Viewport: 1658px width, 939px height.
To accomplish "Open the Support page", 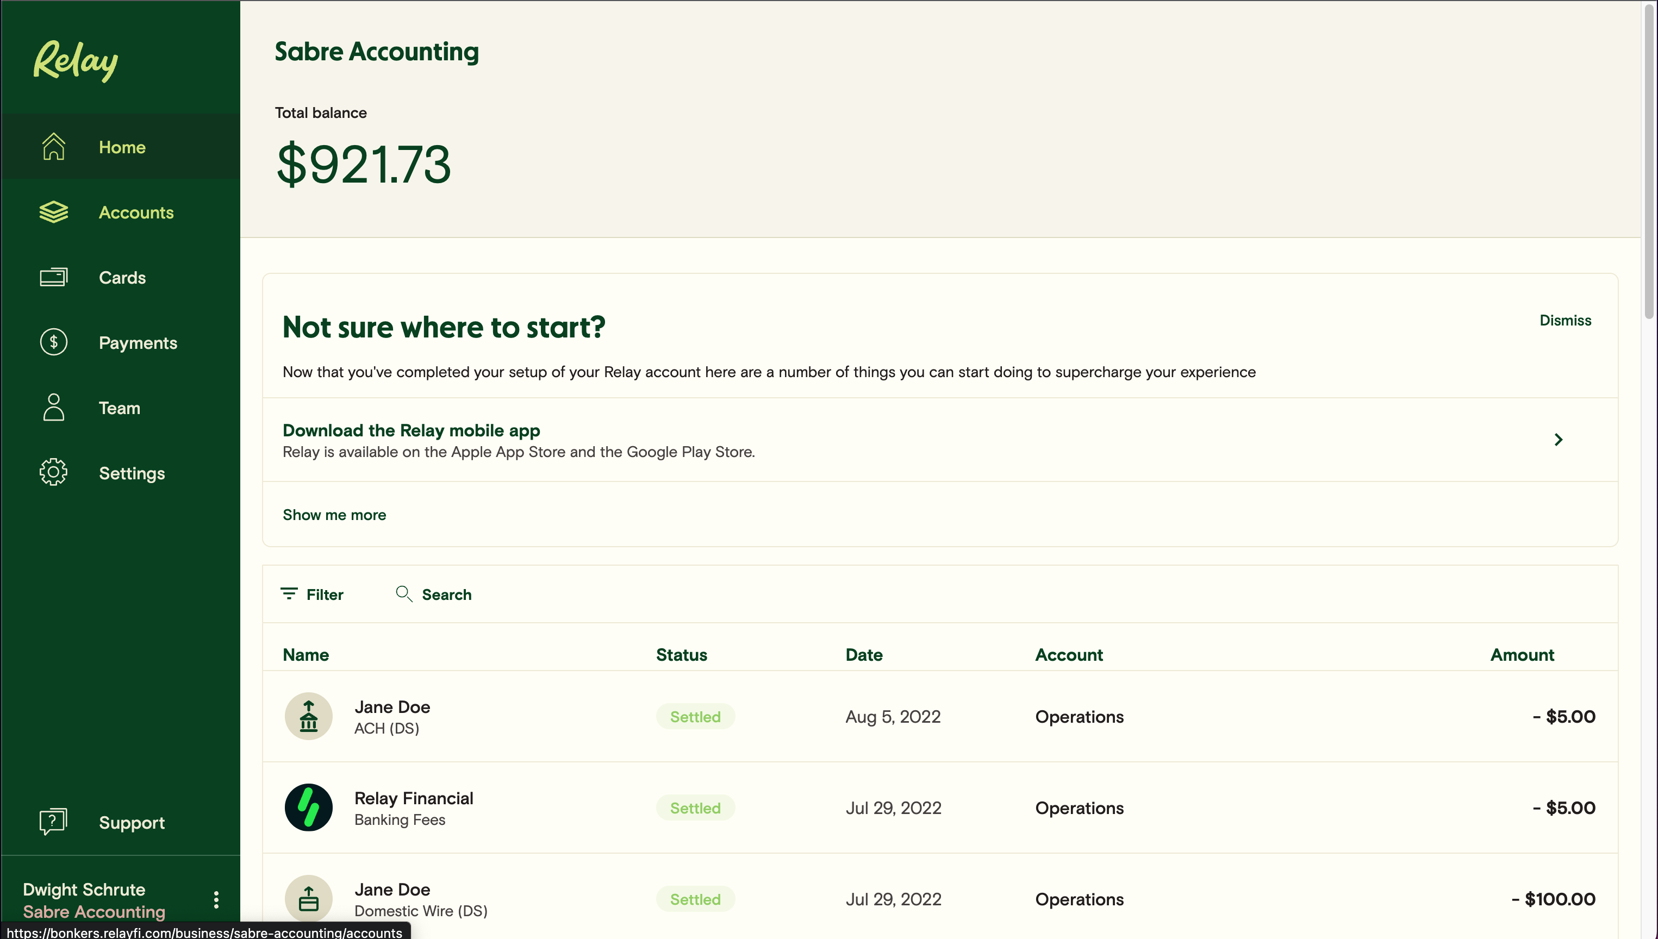I will [121, 822].
